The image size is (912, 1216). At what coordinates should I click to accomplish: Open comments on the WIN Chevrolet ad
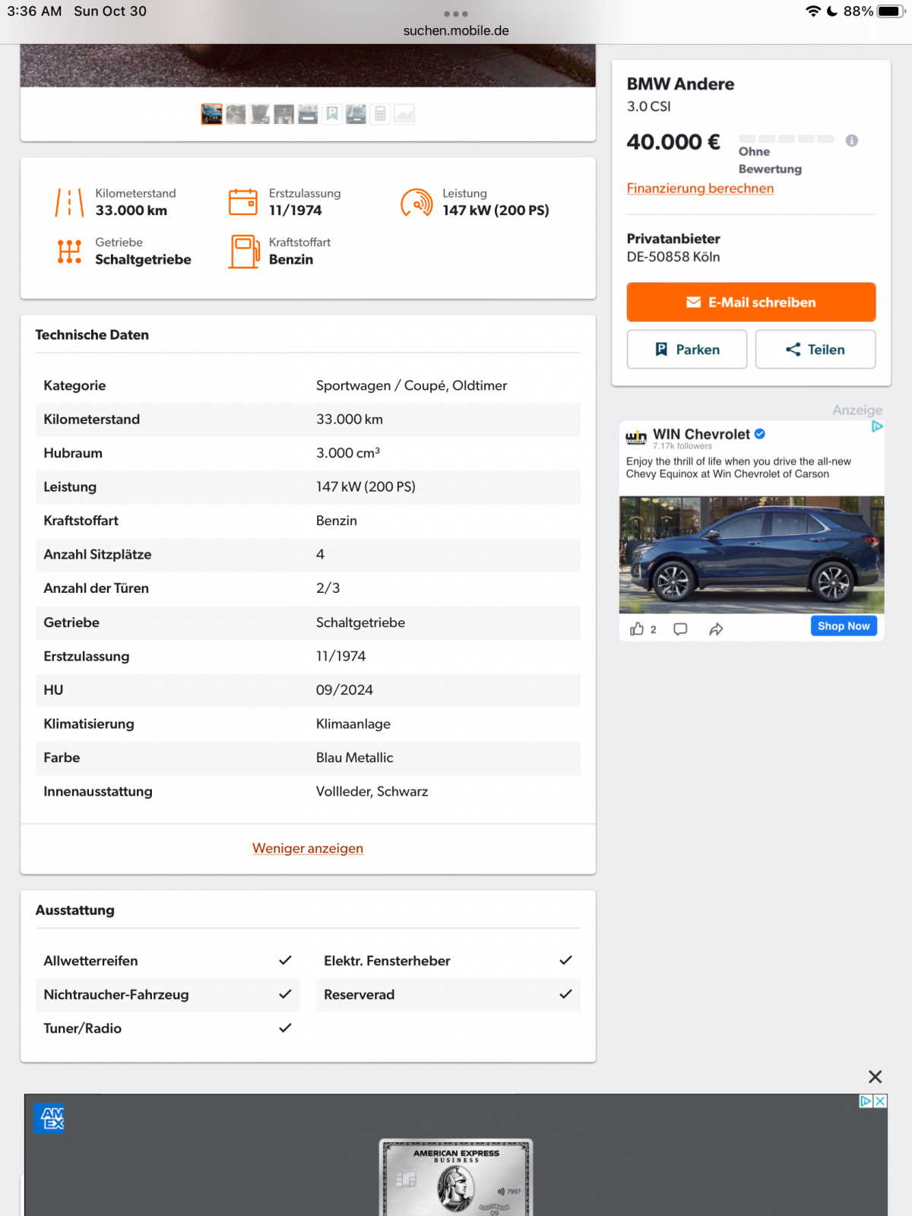click(680, 629)
